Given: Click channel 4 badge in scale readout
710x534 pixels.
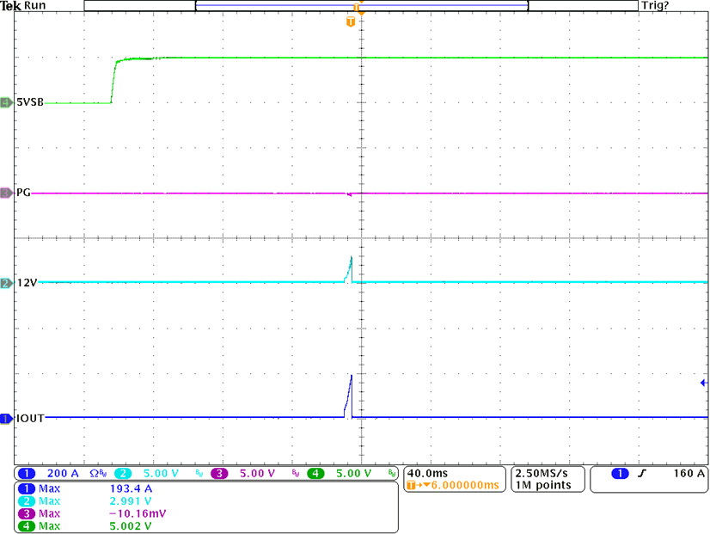Looking at the screenshot, I should [x=315, y=473].
